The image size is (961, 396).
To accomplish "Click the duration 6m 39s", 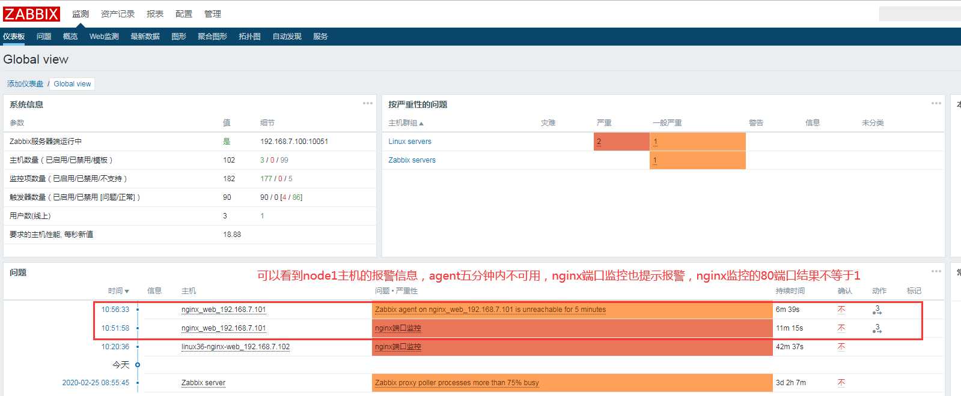I will (x=787, y=310).
